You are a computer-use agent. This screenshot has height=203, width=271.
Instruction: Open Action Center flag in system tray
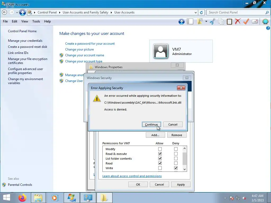(x=232, y=198)
